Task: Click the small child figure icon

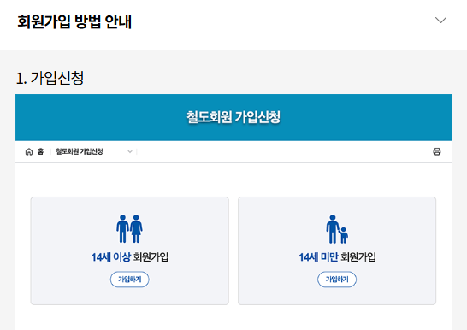Action: coord(344,235)
